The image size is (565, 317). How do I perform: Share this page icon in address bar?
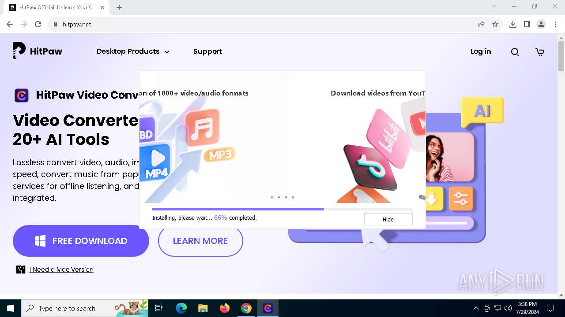click(481, 24)
